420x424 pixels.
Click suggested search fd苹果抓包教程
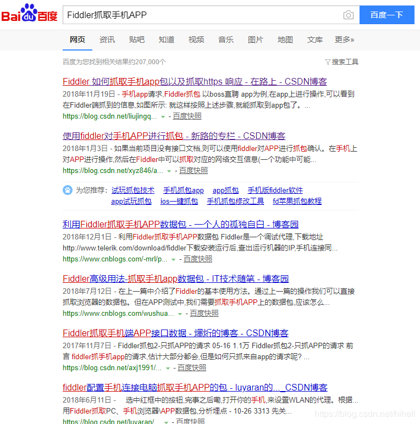tap(297, 201)
